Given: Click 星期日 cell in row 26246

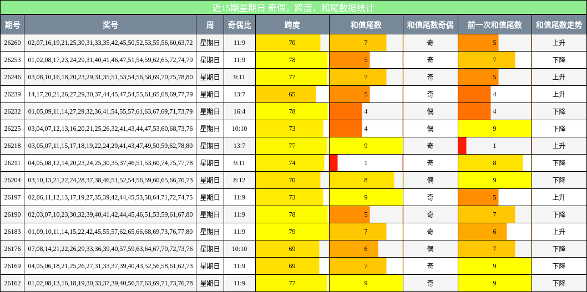Looking at the screenshot, I should (210, 77).
